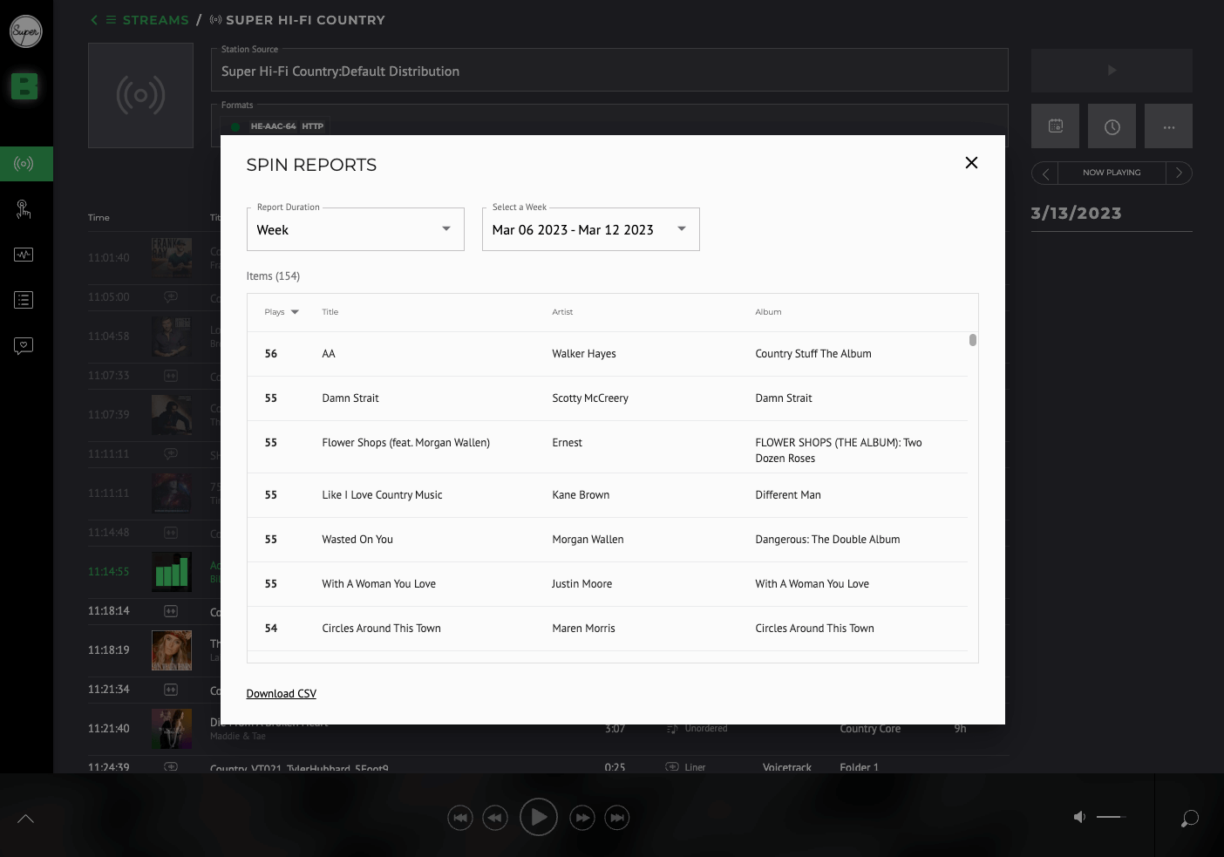The height and width of the screenshot is (857, 1224).
Task: Open the calendar schedule icon button
Action: pyautogui.click(x=1055, y=126)
